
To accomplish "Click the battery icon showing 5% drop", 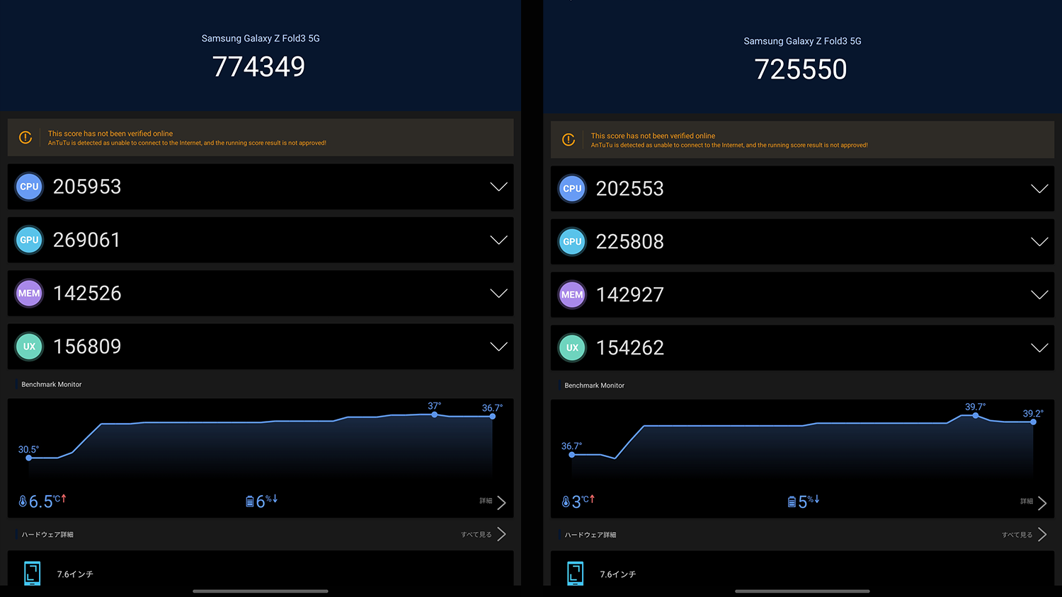I will (792, 502).
